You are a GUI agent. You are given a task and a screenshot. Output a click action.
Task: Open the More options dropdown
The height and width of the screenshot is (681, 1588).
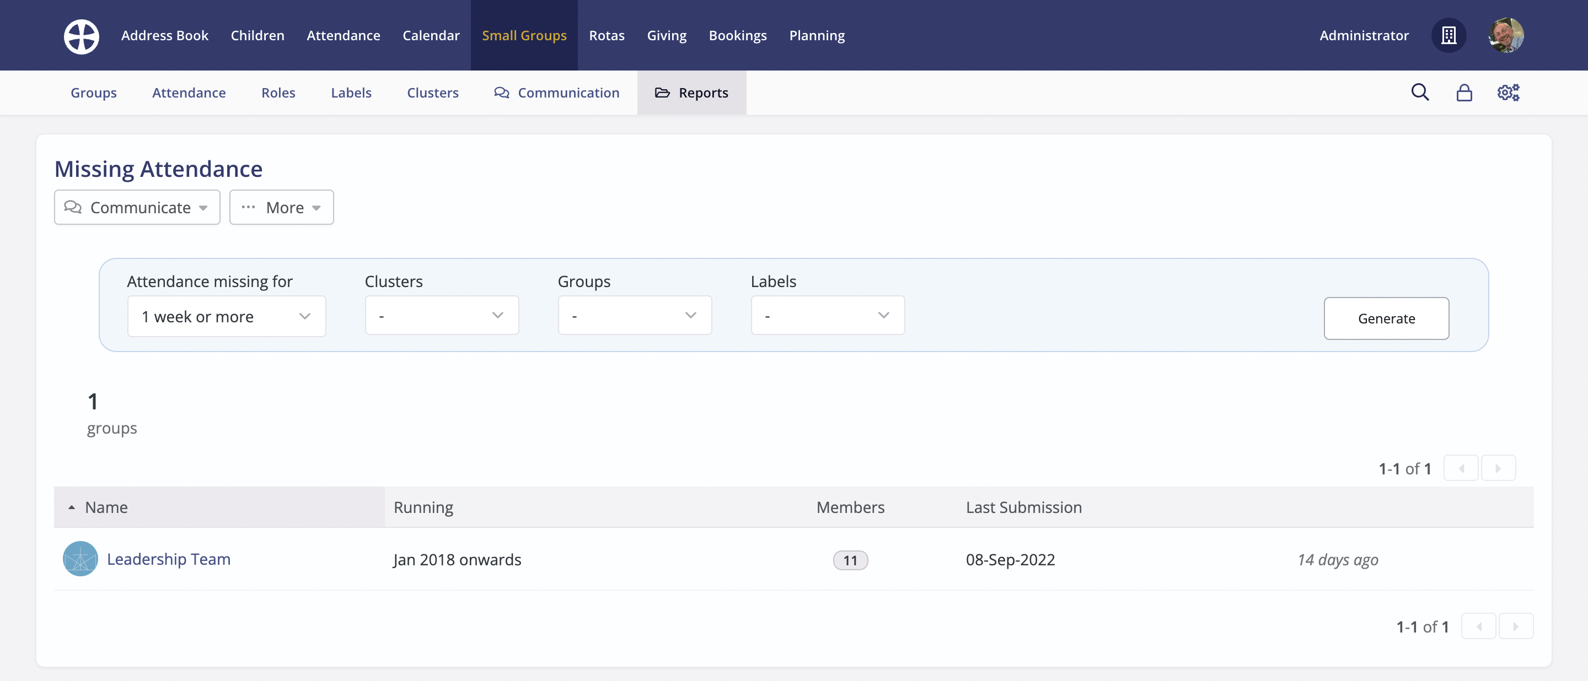(281, 208)
